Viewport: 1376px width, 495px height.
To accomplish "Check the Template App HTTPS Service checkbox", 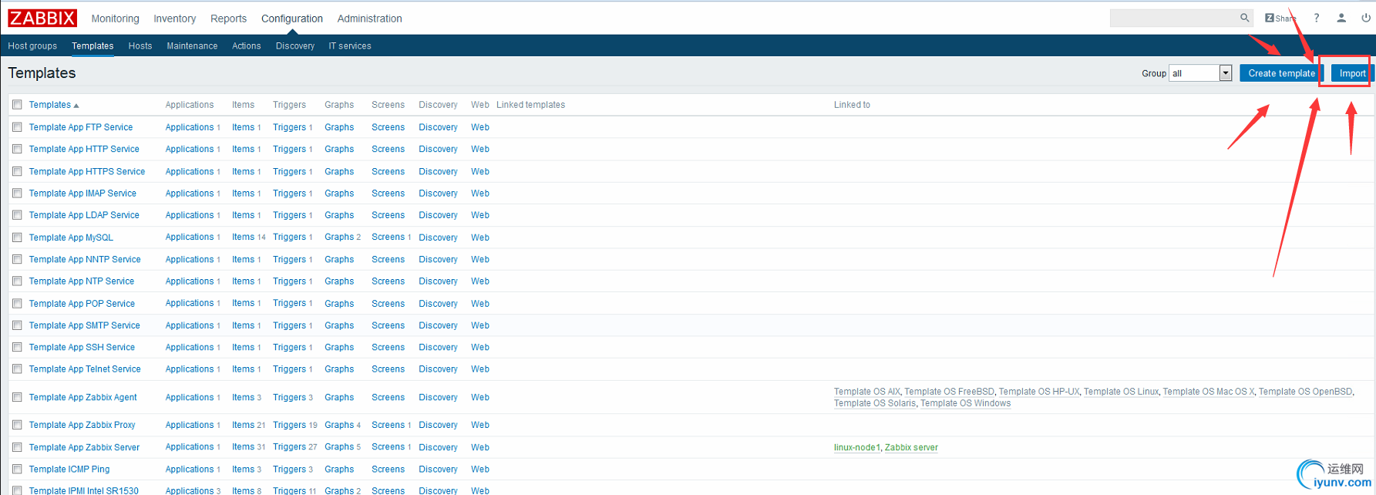I will click(x=17, y=171).
